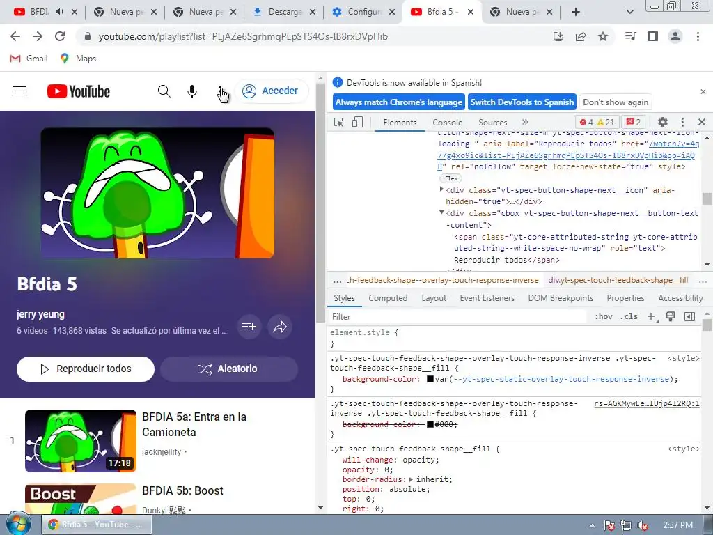Bookmark this page with star icon
713x535 pixels.
coord(603,36)
